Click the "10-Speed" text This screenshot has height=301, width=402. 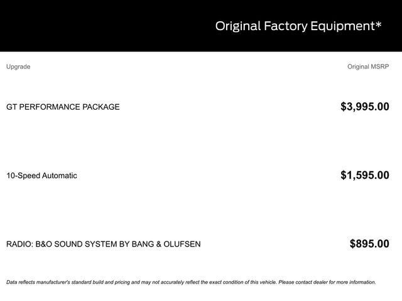pyautogui.click(x=23, y=176)
